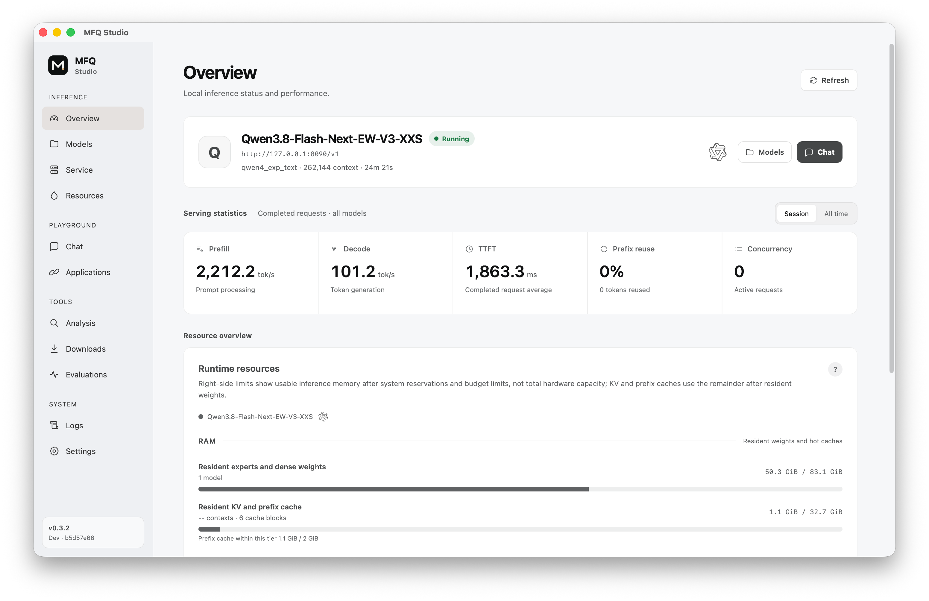Click the Prefill 2,212.2 tok/s value

235,272
